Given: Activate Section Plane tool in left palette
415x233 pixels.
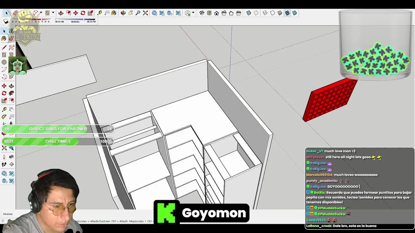Looking at the screenshot, I should click(x=11, y=164).
